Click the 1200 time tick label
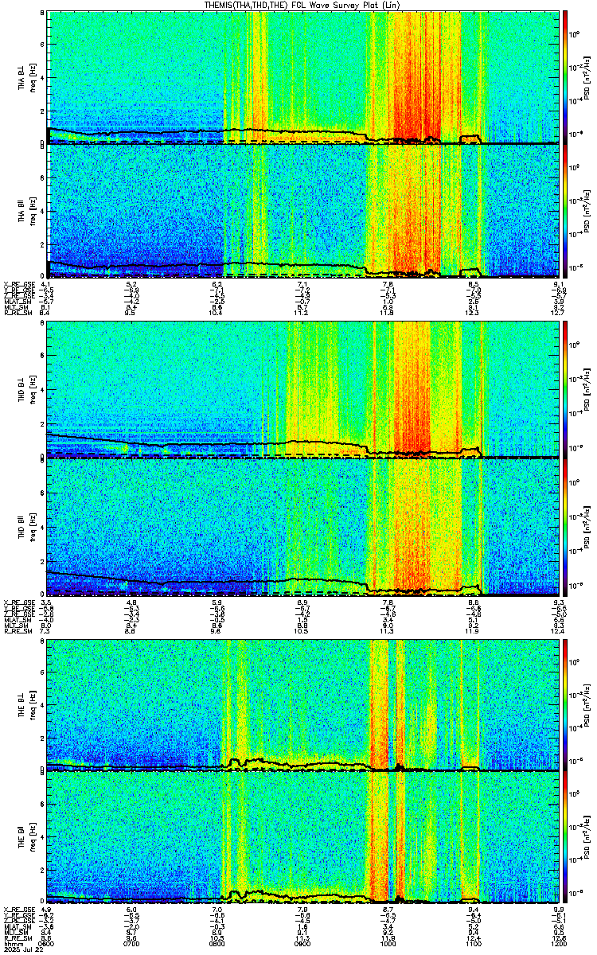 [558, 945]
